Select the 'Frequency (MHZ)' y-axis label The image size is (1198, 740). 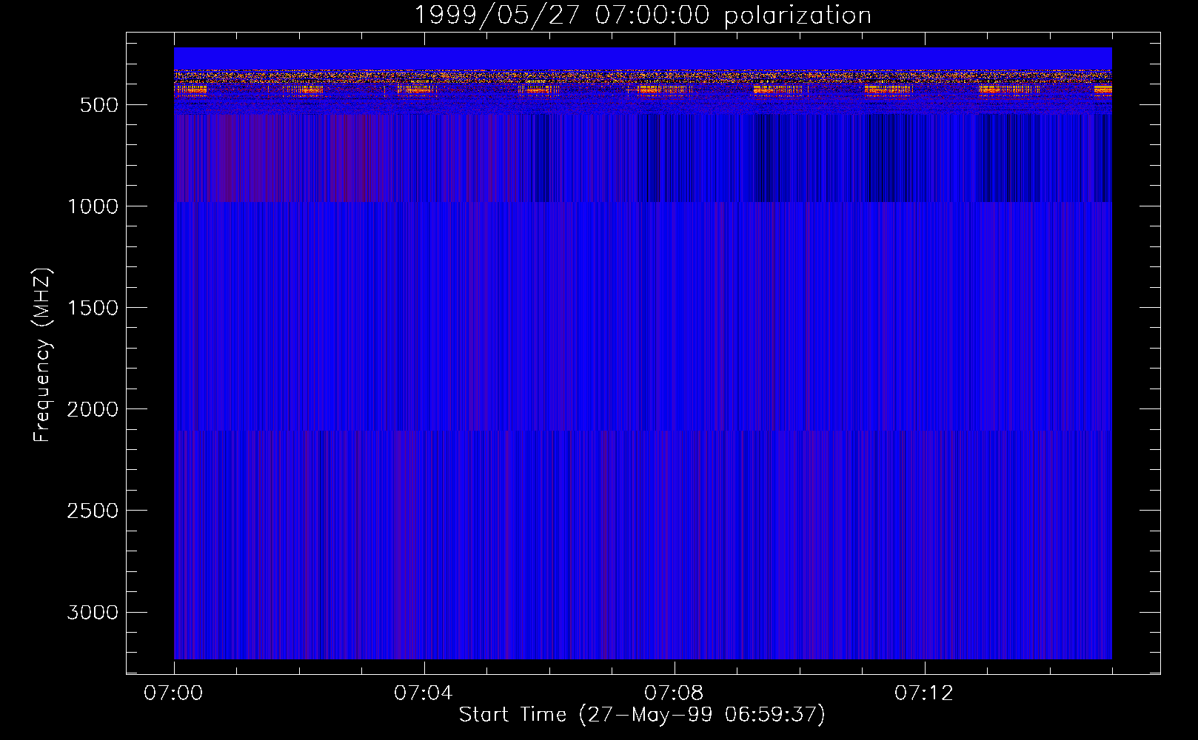43,355
